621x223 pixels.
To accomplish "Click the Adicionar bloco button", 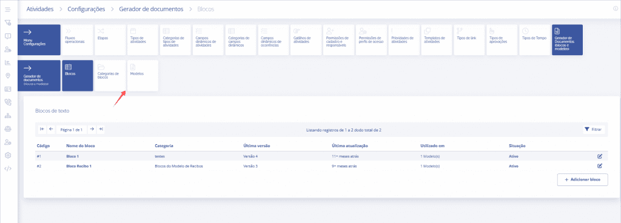I will pos(582,179).
